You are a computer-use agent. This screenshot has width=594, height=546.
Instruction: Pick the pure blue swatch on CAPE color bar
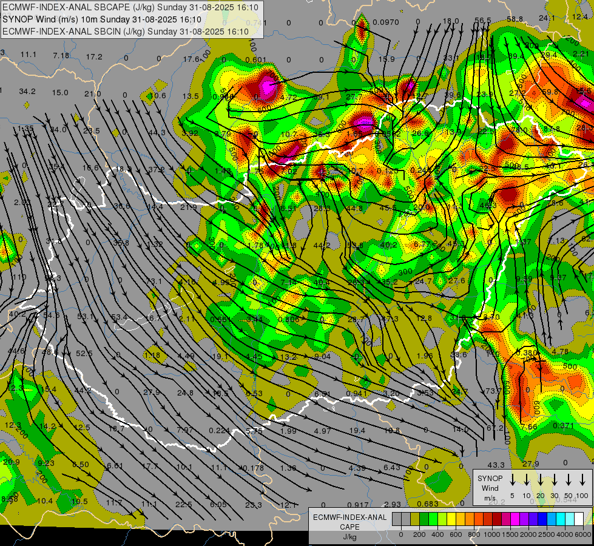[x=542, y=519]
